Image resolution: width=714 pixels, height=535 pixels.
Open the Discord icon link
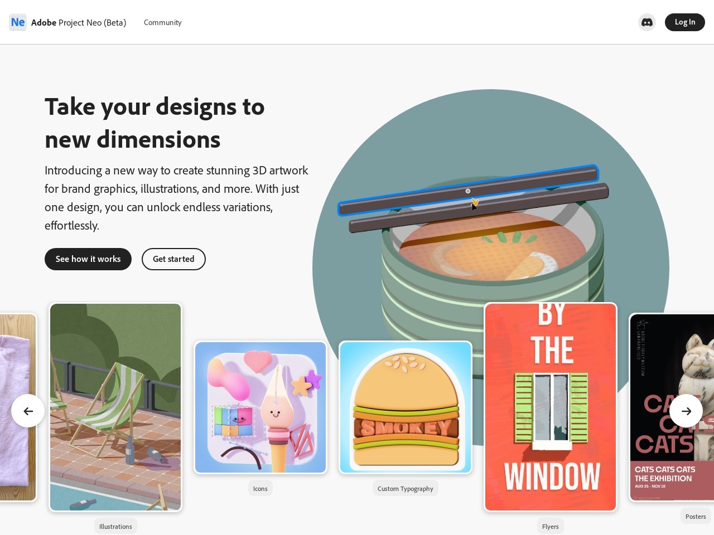[647, 22]
